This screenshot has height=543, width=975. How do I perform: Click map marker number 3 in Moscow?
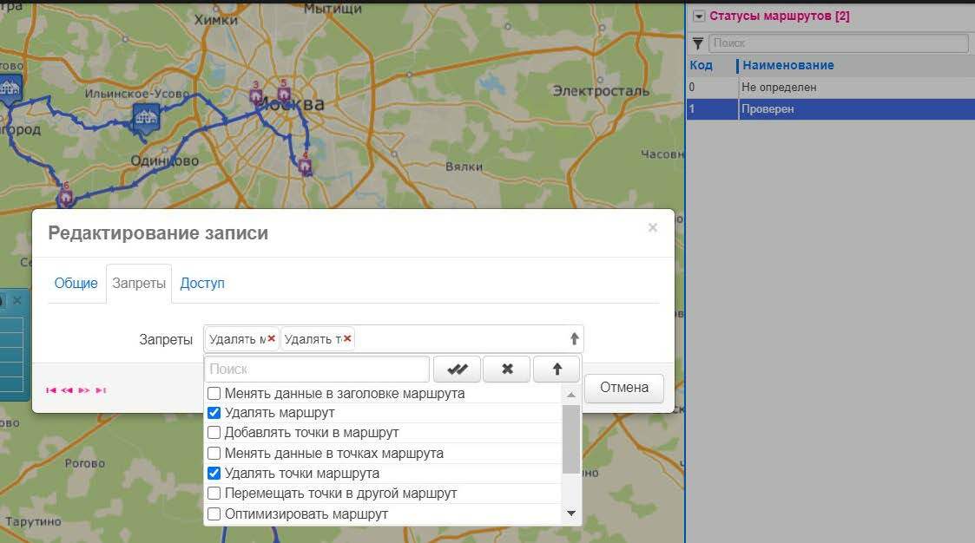coord(255,95)
